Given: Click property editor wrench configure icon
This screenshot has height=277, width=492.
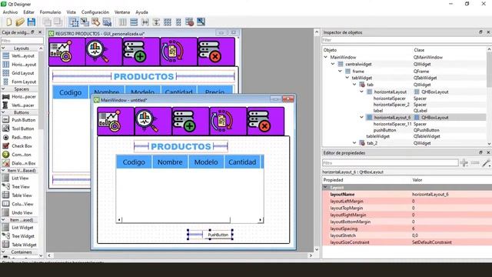Looking at the screenshot, I should (486, 162).
